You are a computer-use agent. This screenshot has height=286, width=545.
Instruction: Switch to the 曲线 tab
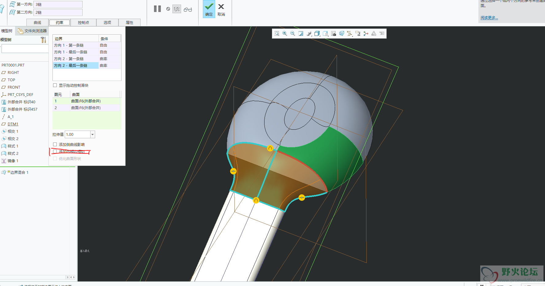click(x=37, y=22)
